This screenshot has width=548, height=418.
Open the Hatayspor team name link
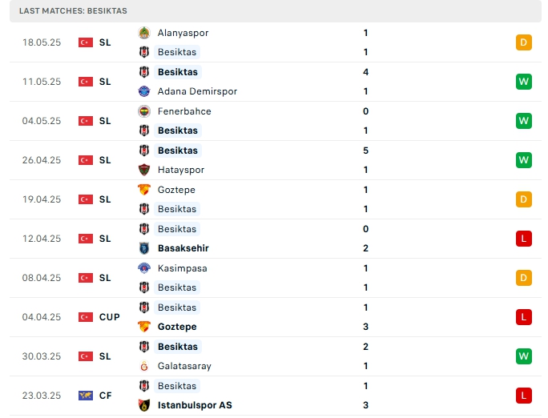tap(181, 170)
